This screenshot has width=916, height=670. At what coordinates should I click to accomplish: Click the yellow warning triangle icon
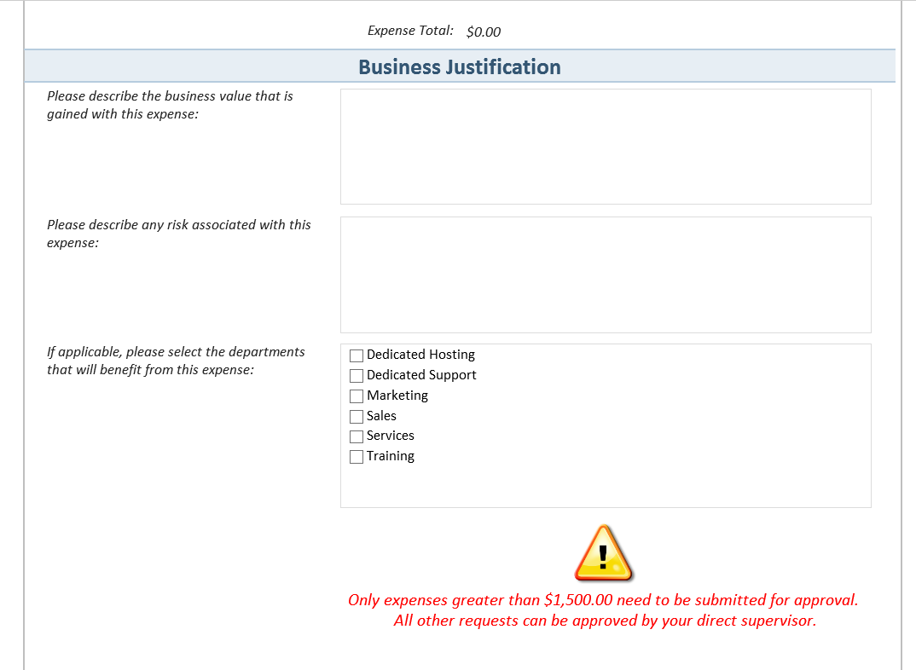603,554
